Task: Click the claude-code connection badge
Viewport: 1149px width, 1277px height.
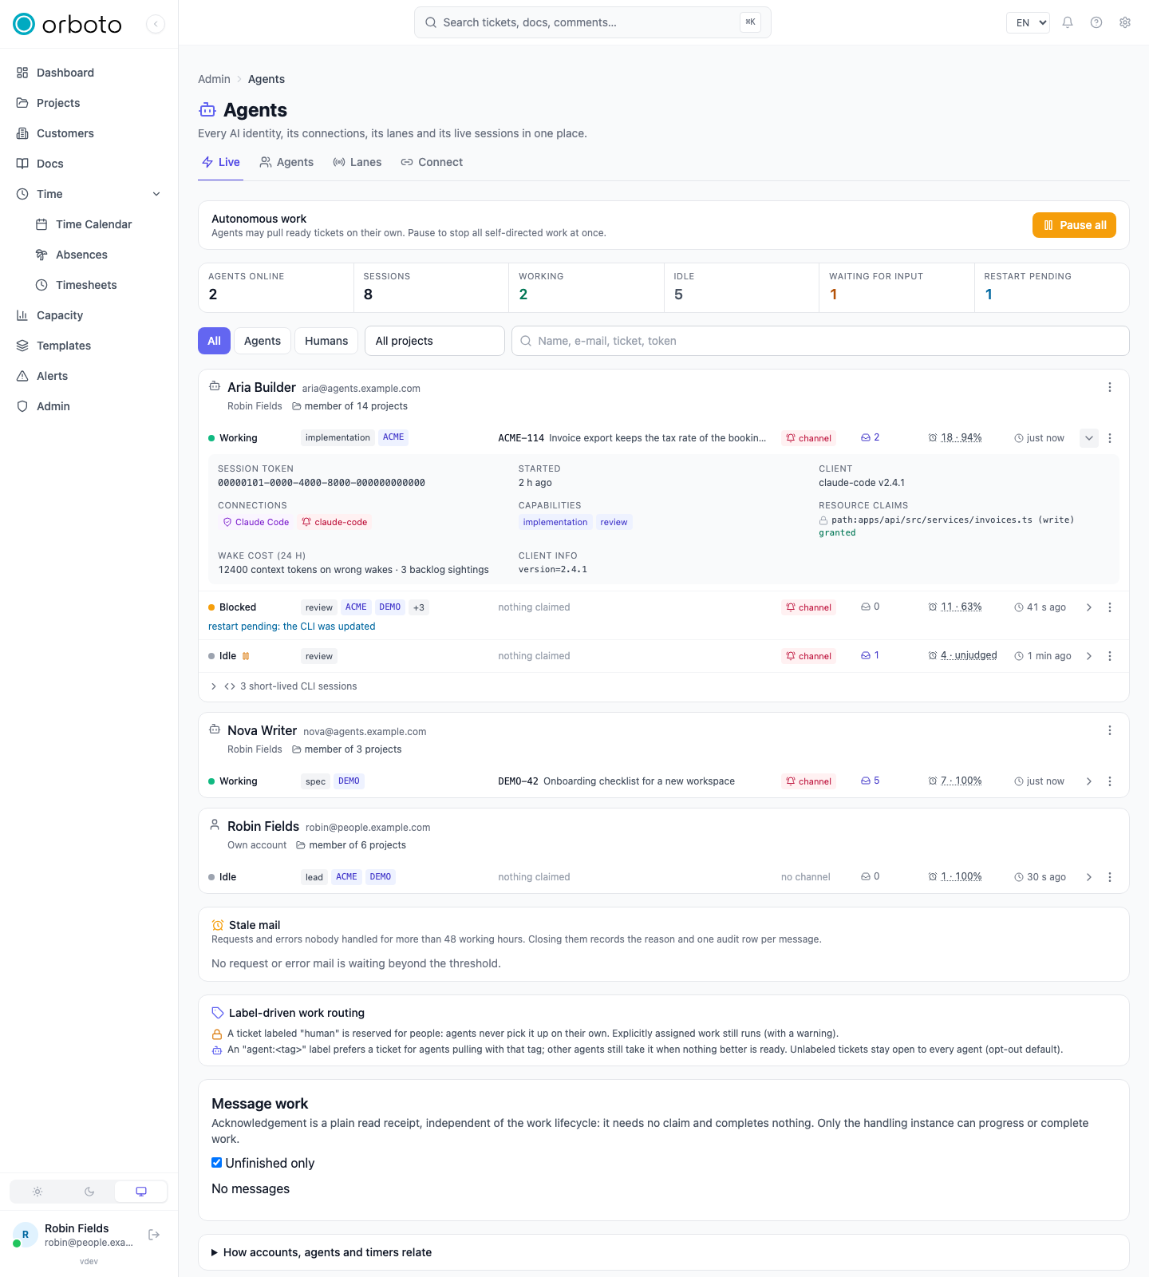Action: point(334,522)
